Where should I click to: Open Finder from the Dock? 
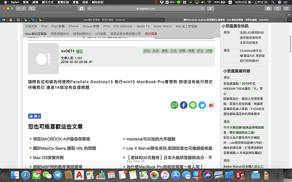[15, 175]
